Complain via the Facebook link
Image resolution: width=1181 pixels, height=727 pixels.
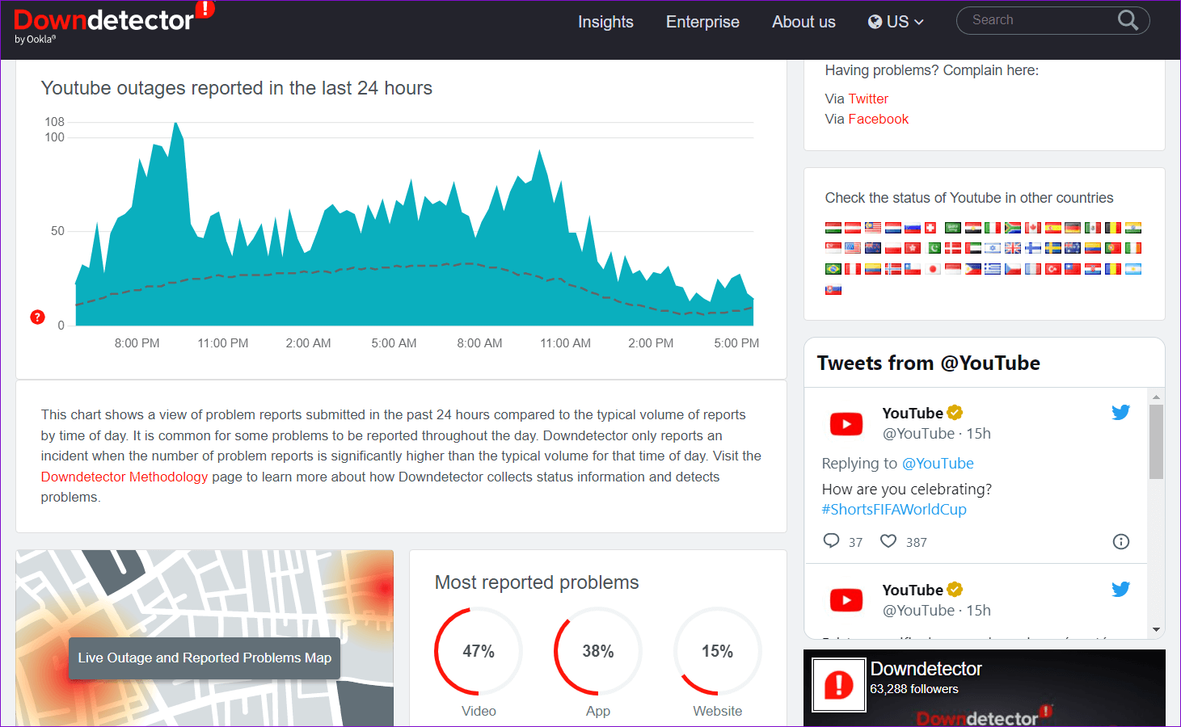coord(878,119)
